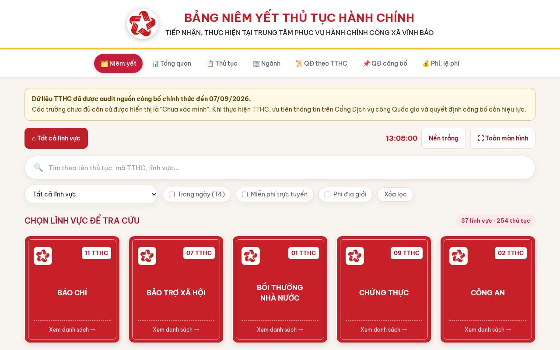Click the star icon on CÔNG AN card

tap(458, 256)
